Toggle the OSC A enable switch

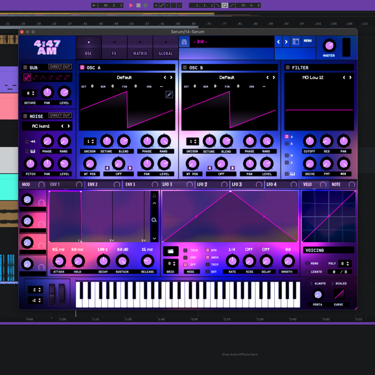pyautogui.click(x=82, y=68)
